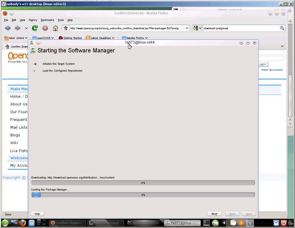295x228 pixels.
Task: Open the terminal tray icon
Action: click(x=206, y=223)
